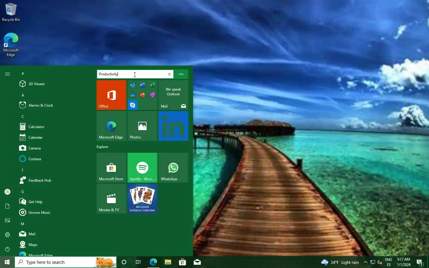Select the Recycle Bin desktop icon

coord(11,12)
